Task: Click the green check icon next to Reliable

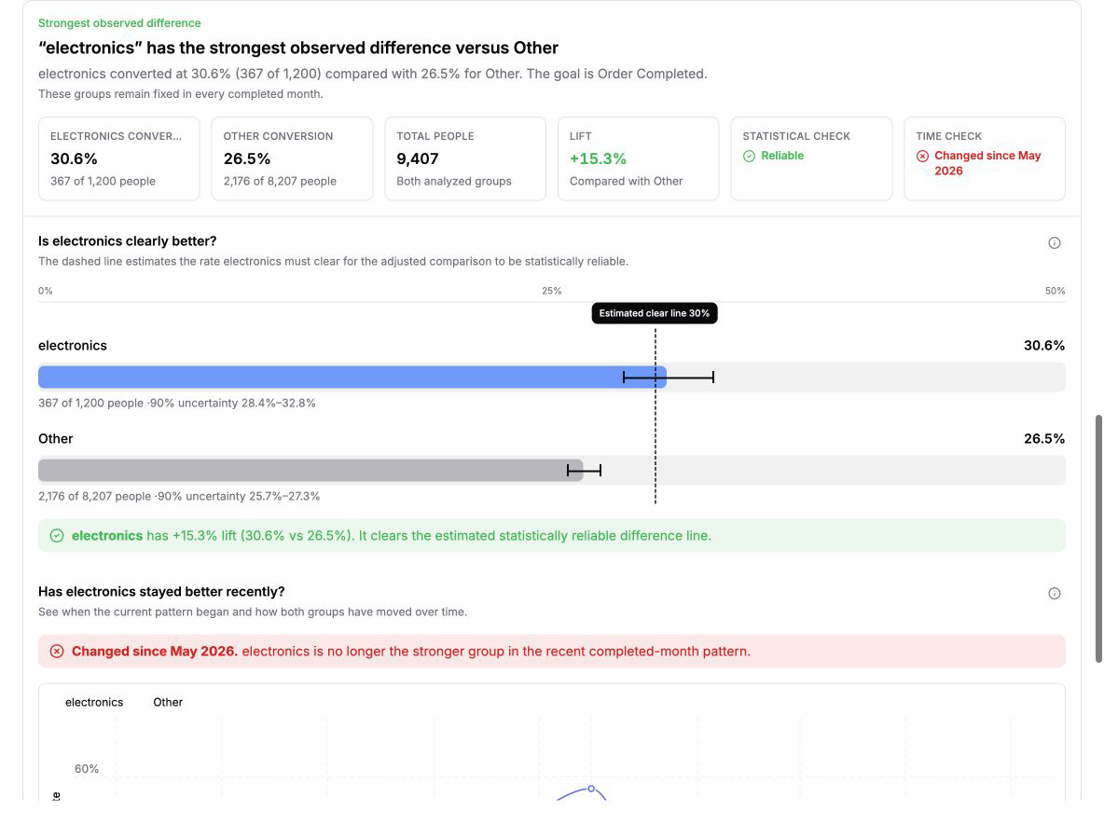Action: [749, 157]
